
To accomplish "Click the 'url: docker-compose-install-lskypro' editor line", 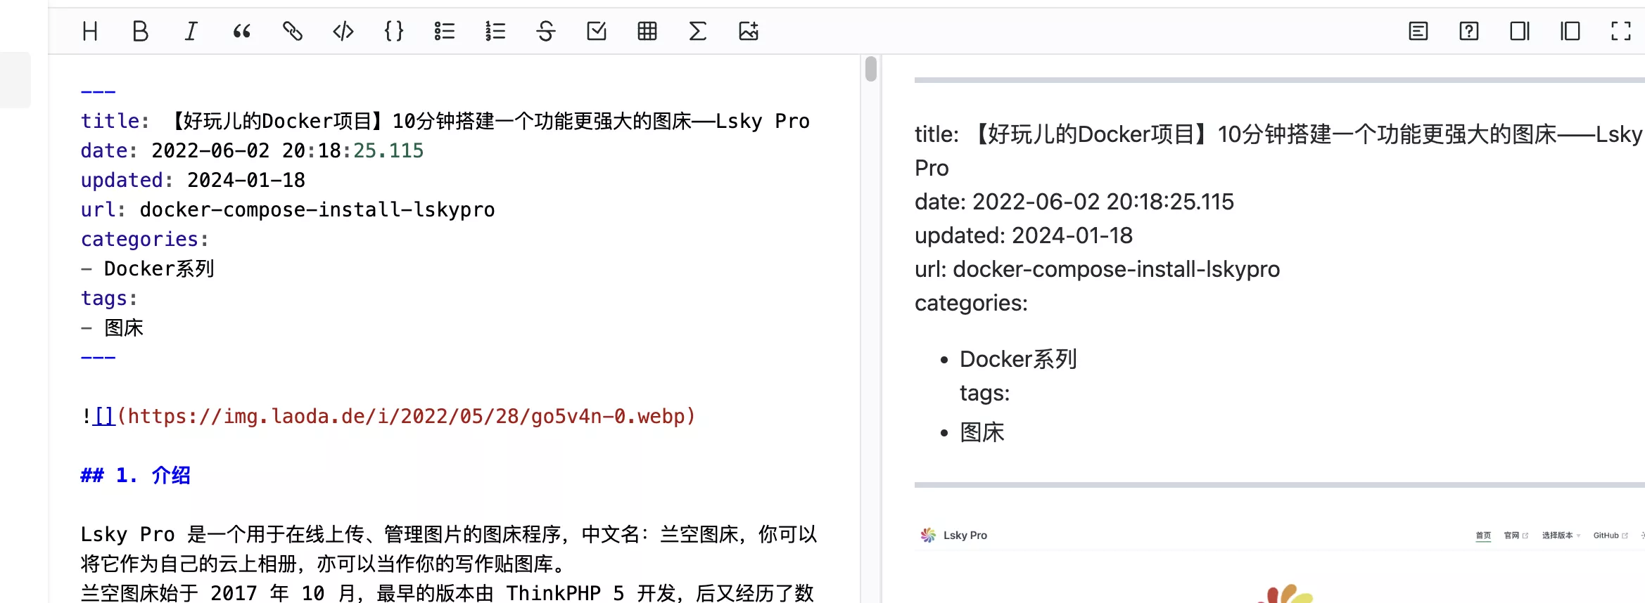I will [x=288, y=209].
